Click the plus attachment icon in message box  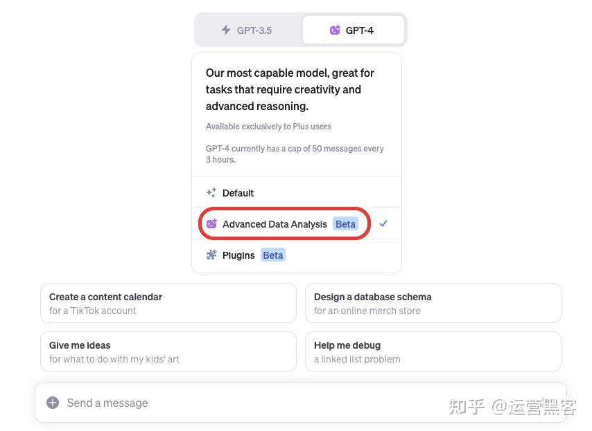click(53, 403)
